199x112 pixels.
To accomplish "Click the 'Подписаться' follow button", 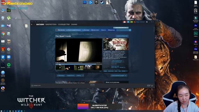I will point(71,76).
